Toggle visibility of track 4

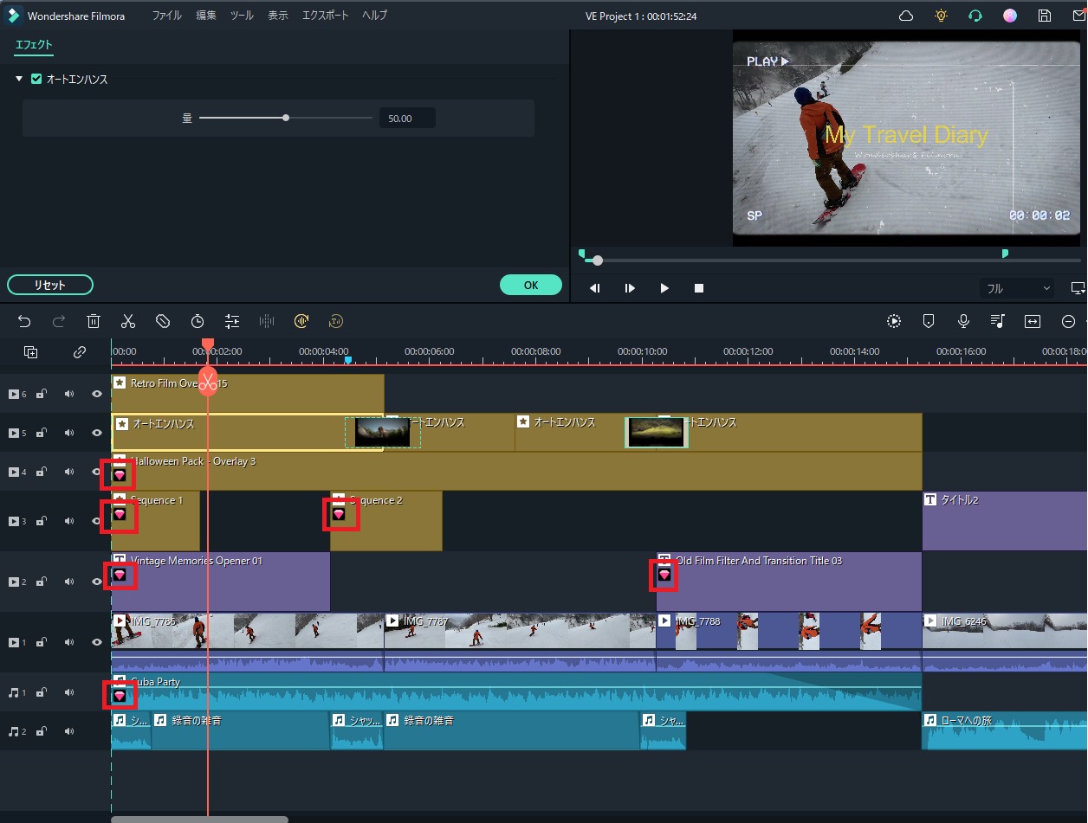coord(96,472)
